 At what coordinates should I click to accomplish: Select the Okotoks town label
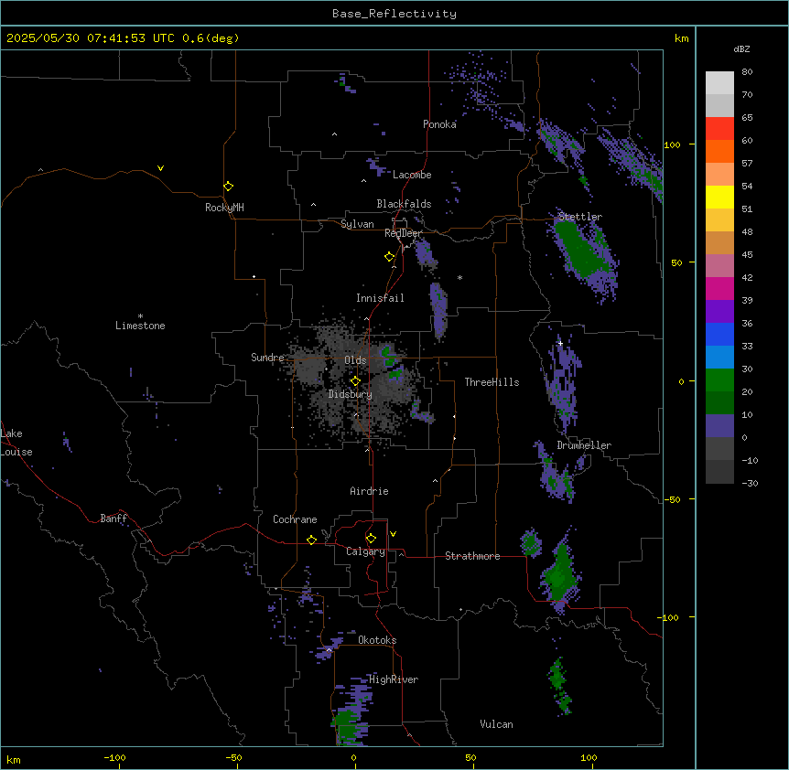pos(377,640)
